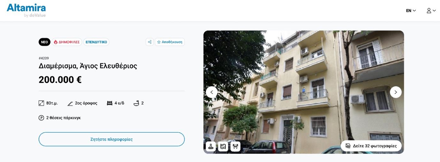
Task: Click the ΕΠΕΝΔΥΤΙΚΟ tag
Action: click(96, 42)
